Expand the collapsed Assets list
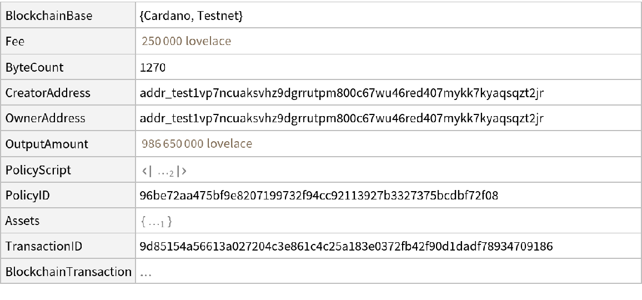Screen dimensions: 642x300 click(x=156, y=222)
